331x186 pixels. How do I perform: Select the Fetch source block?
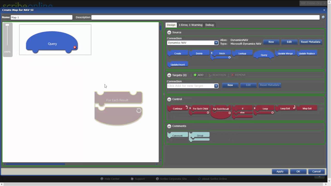pyautogui.click(x=221, y=55)
